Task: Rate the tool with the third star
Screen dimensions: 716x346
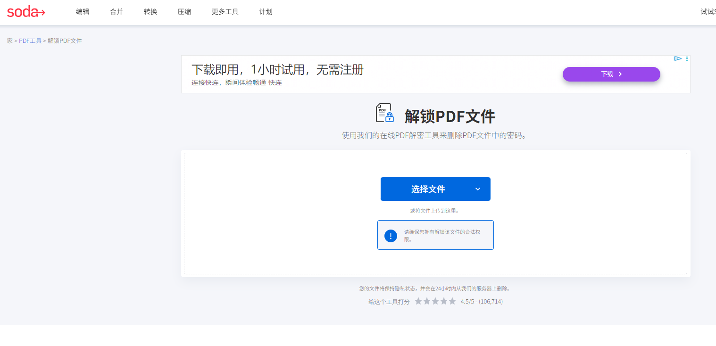Action: coord(435,301)
